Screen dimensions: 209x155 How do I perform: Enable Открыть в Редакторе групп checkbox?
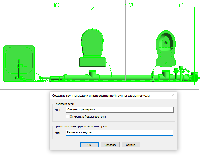68,117
